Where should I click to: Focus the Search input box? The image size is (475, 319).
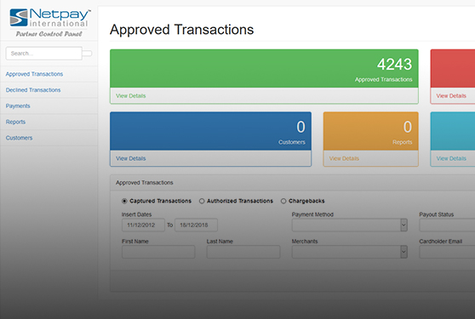44,54
